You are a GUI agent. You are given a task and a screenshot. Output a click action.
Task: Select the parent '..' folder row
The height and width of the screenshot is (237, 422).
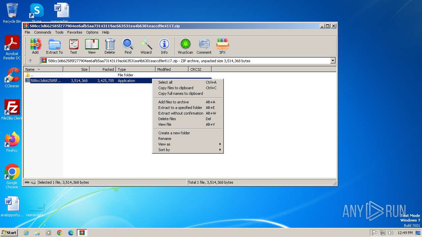click(x=118, y=75)
